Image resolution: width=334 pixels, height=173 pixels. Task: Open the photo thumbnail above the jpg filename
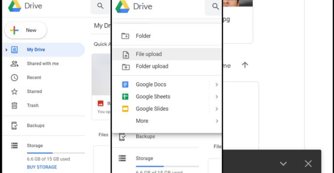tap(238, 3)
